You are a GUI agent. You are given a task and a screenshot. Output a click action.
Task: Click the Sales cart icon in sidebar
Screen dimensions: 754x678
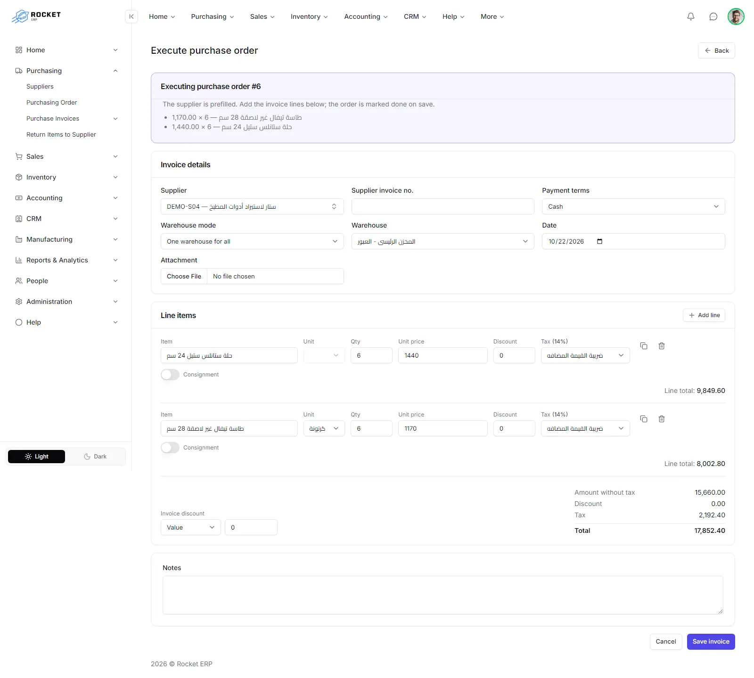click(19, 156)
